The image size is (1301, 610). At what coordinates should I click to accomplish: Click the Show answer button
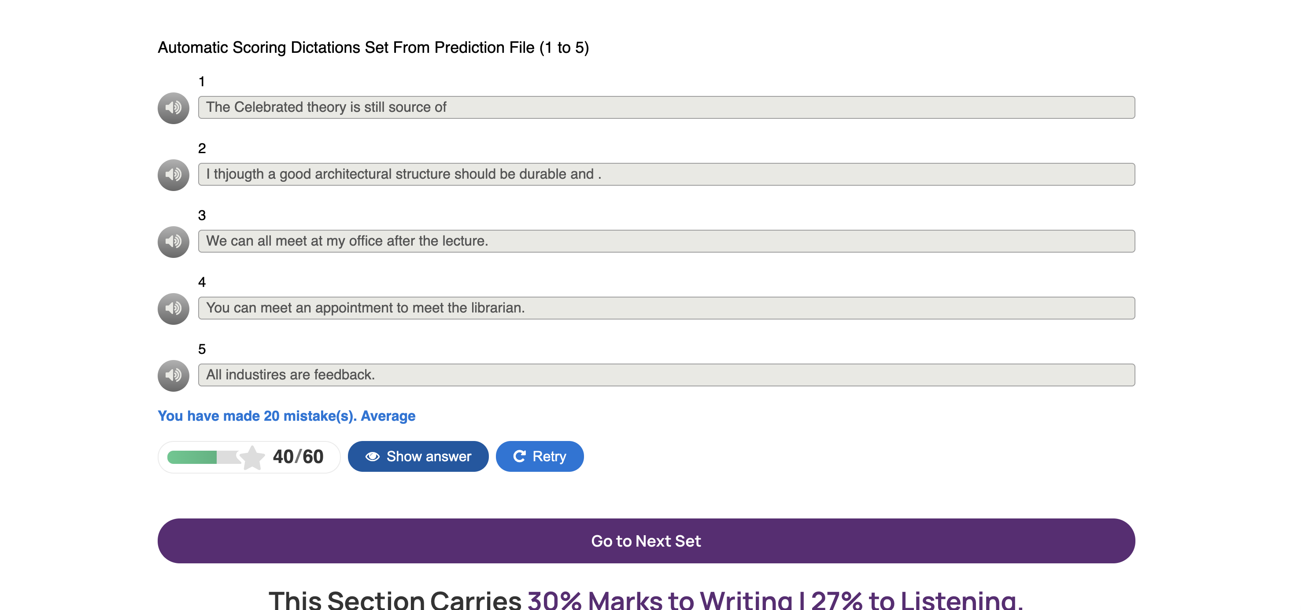click(418, 456)
